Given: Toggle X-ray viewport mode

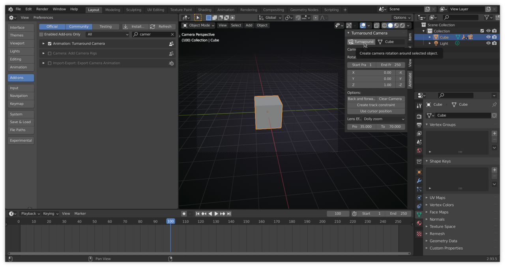Looking at the screenshot, I should click(376, 25).
